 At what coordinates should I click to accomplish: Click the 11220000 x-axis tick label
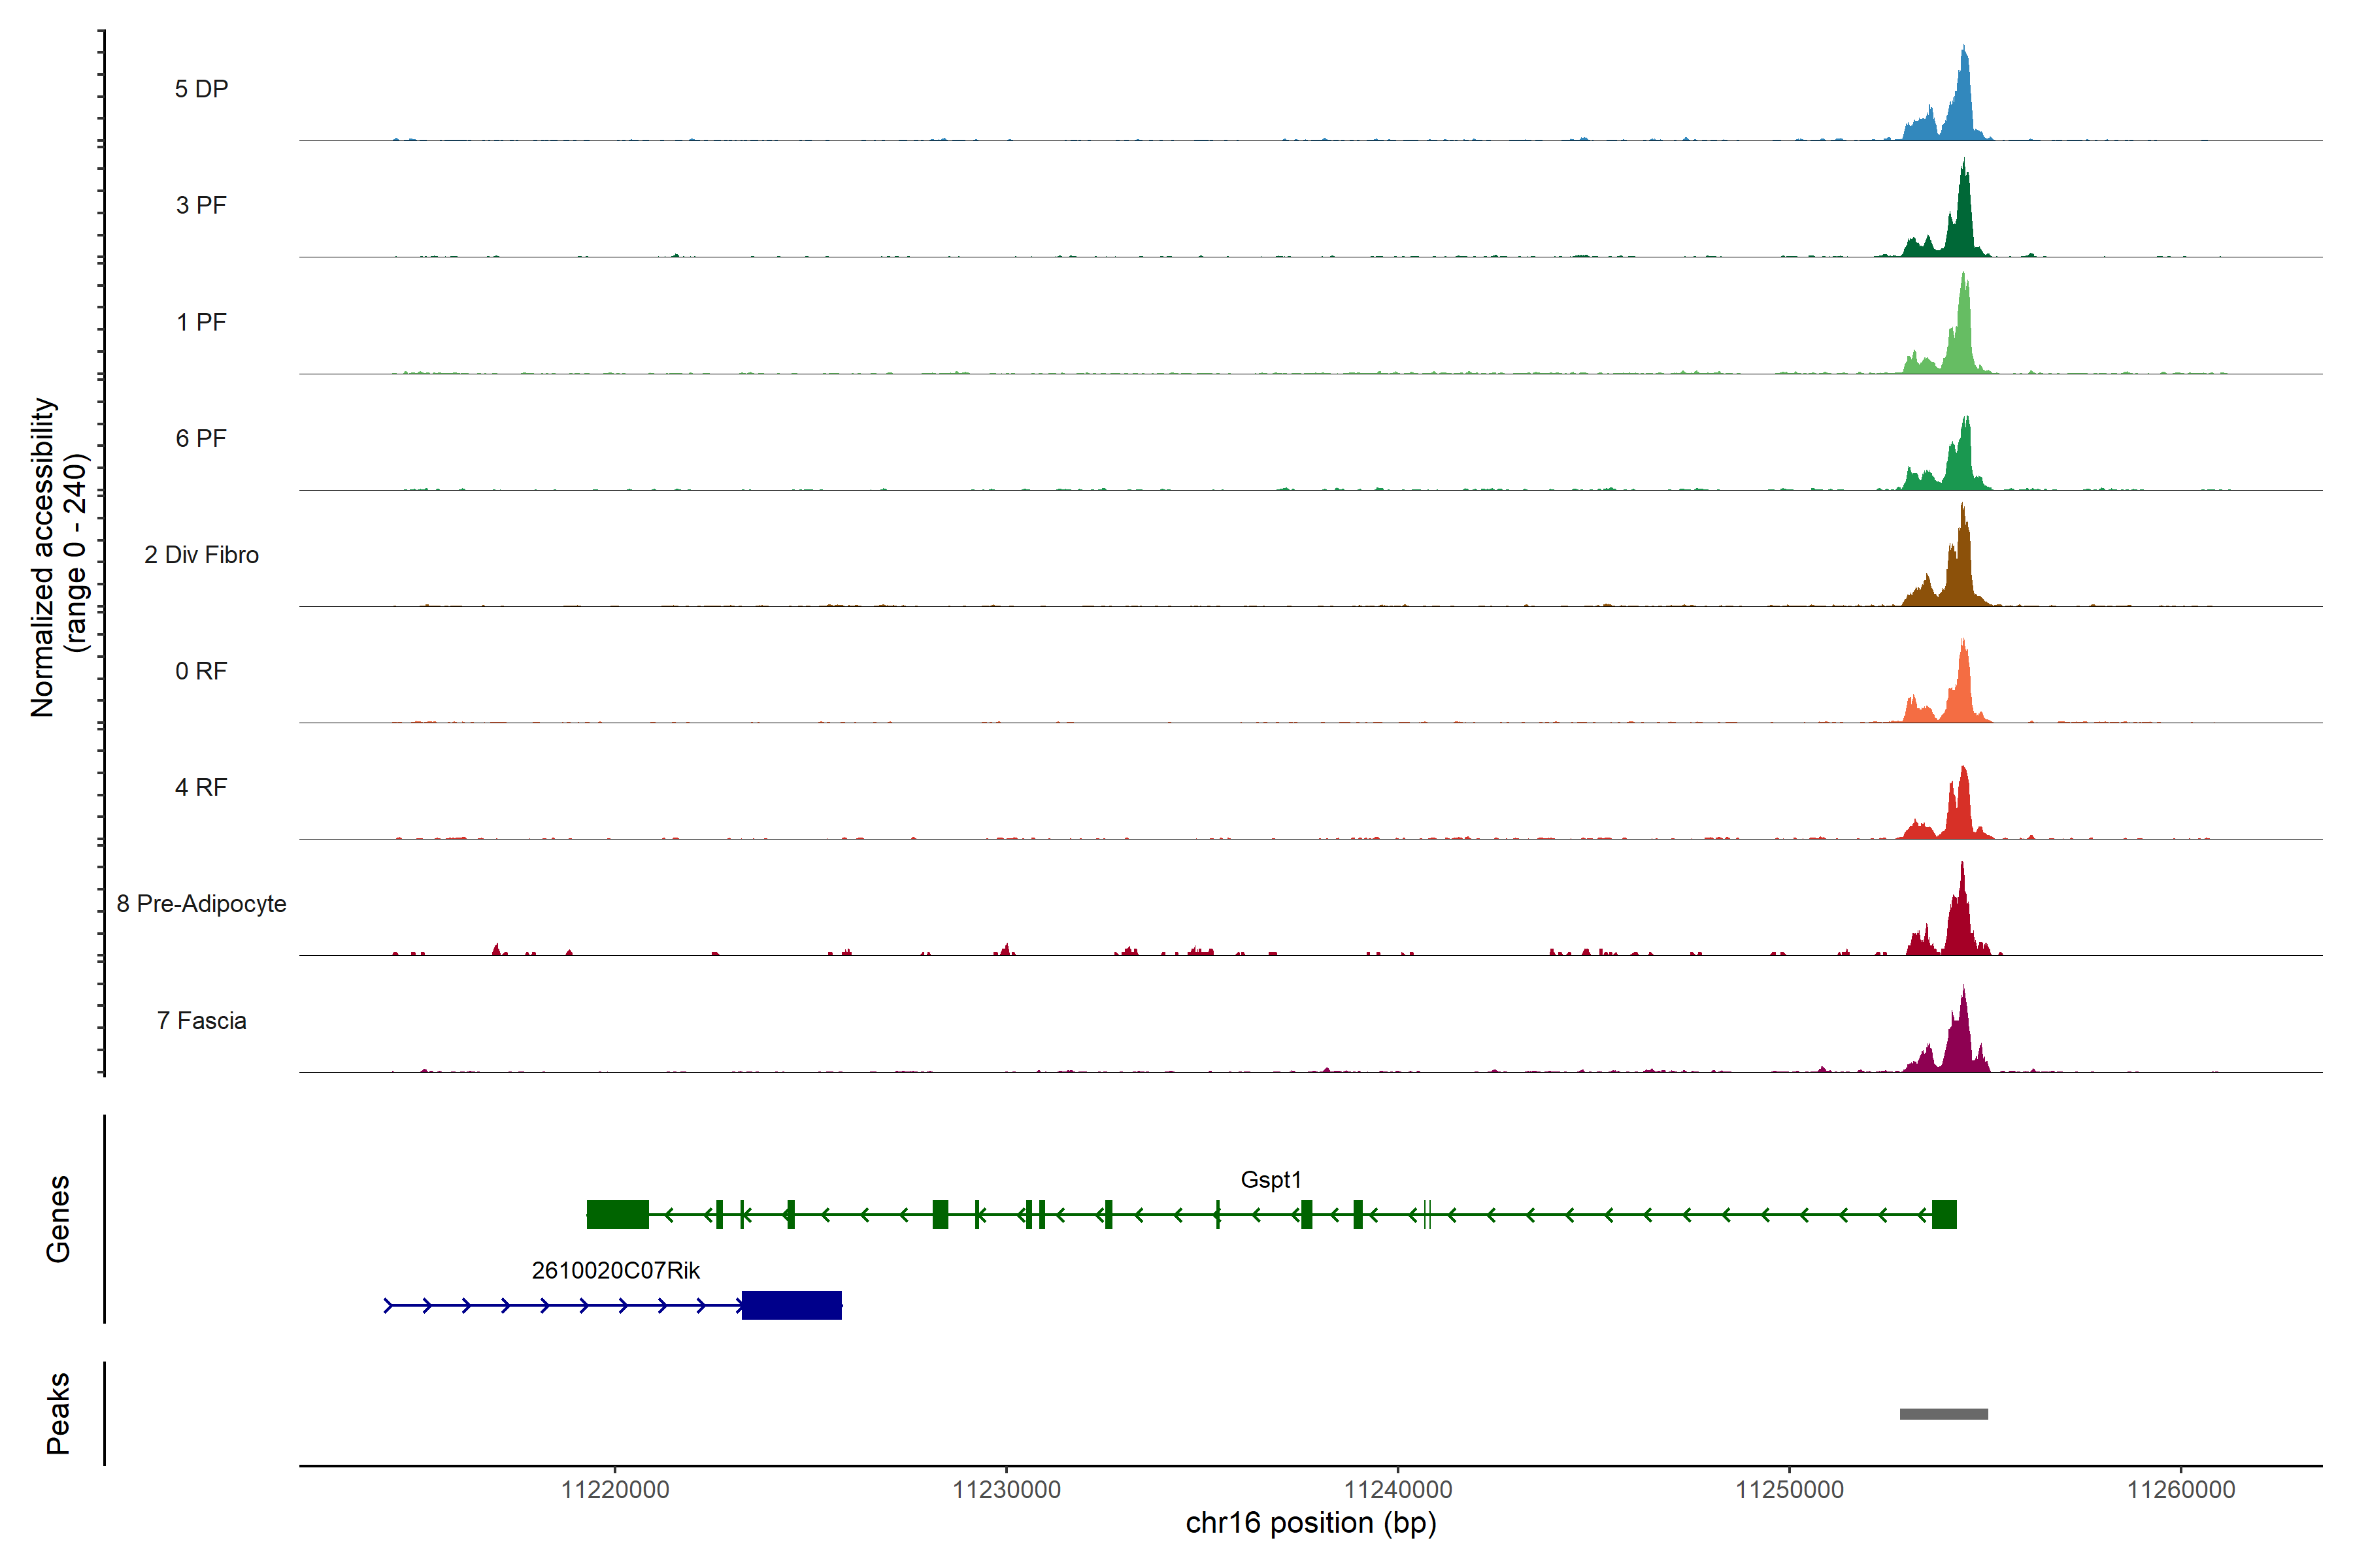click(615, 1490)
